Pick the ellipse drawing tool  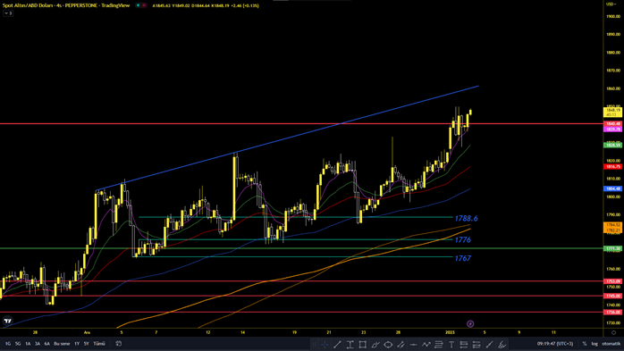(x=388, y=345)
